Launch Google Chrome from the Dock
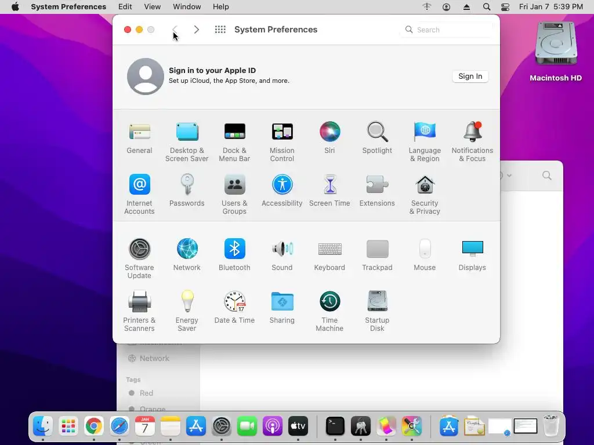 (x=93, y=426)
